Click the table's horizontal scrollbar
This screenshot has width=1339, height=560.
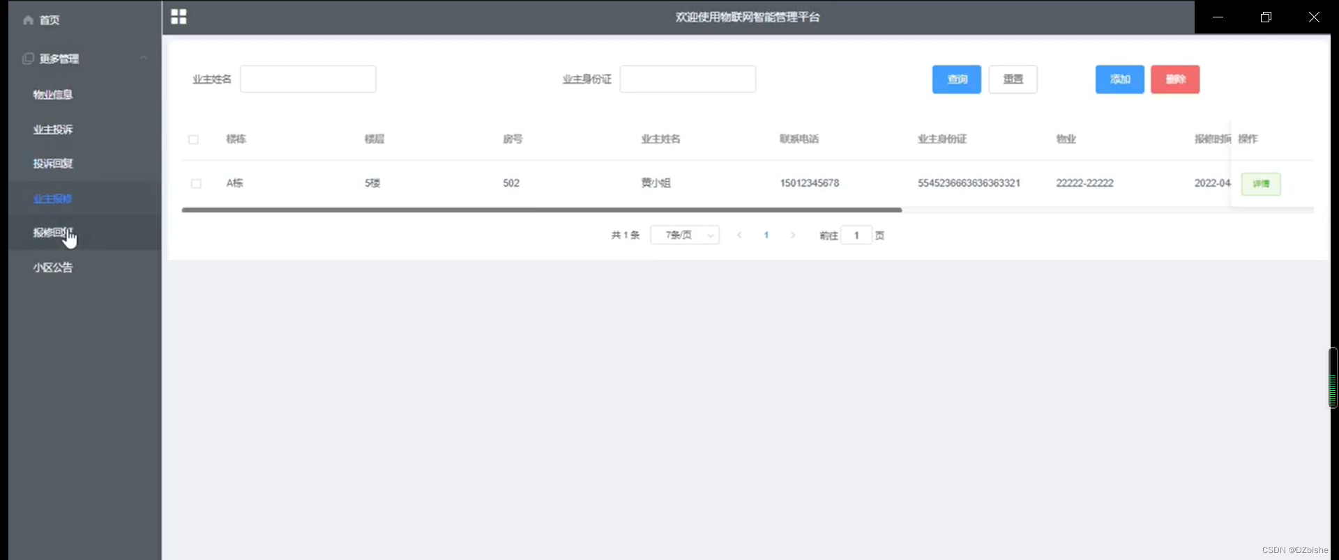[541, 210]
